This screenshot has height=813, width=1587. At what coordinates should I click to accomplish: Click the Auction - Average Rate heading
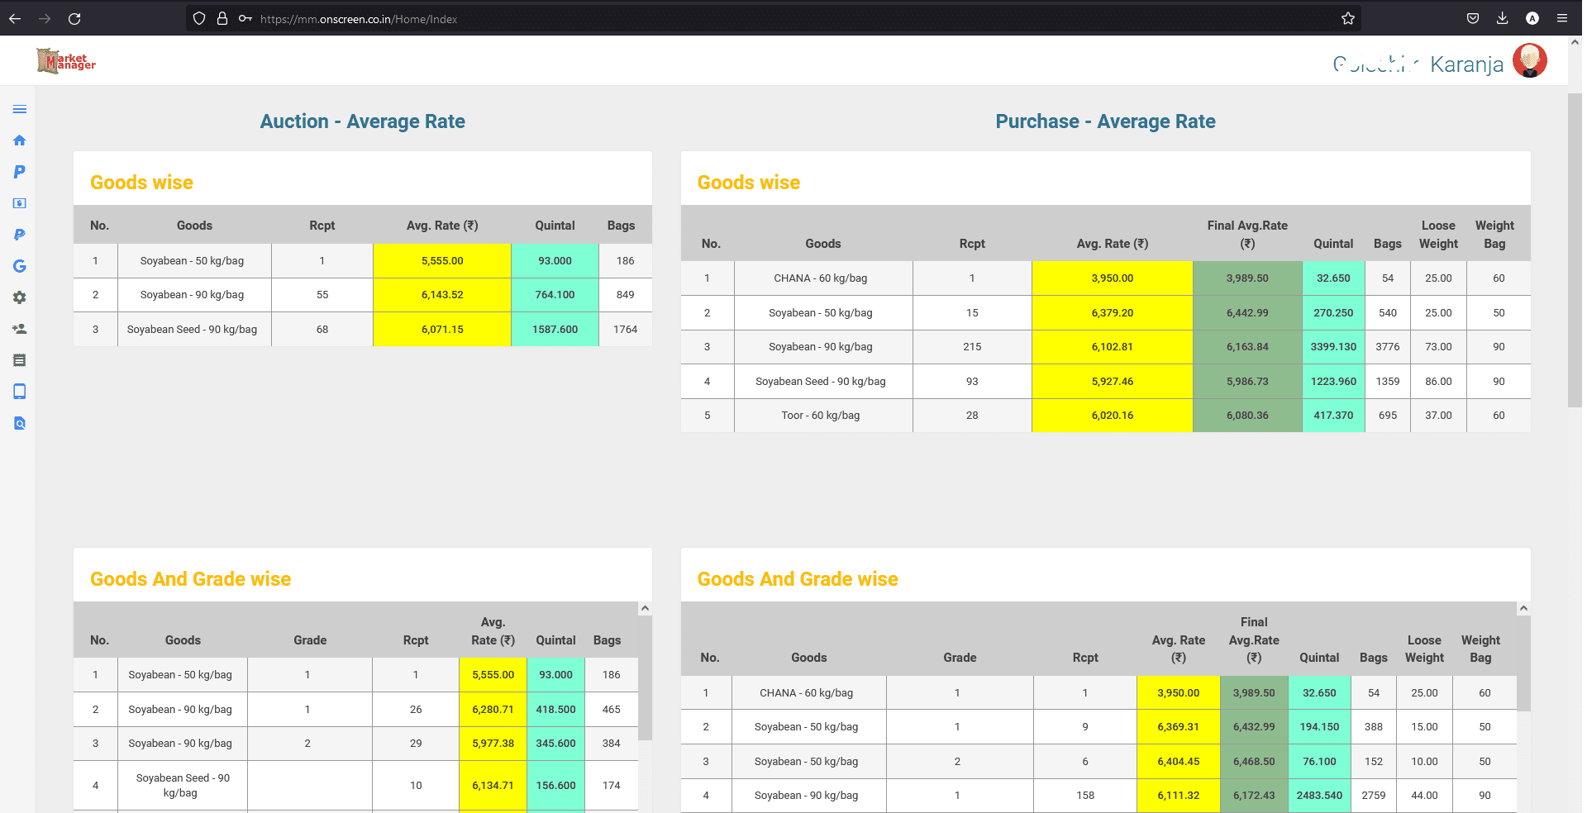363,121
